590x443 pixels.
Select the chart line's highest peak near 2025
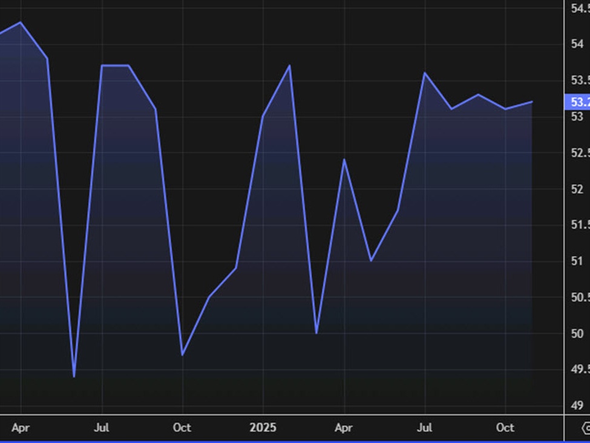click(289, 64)
